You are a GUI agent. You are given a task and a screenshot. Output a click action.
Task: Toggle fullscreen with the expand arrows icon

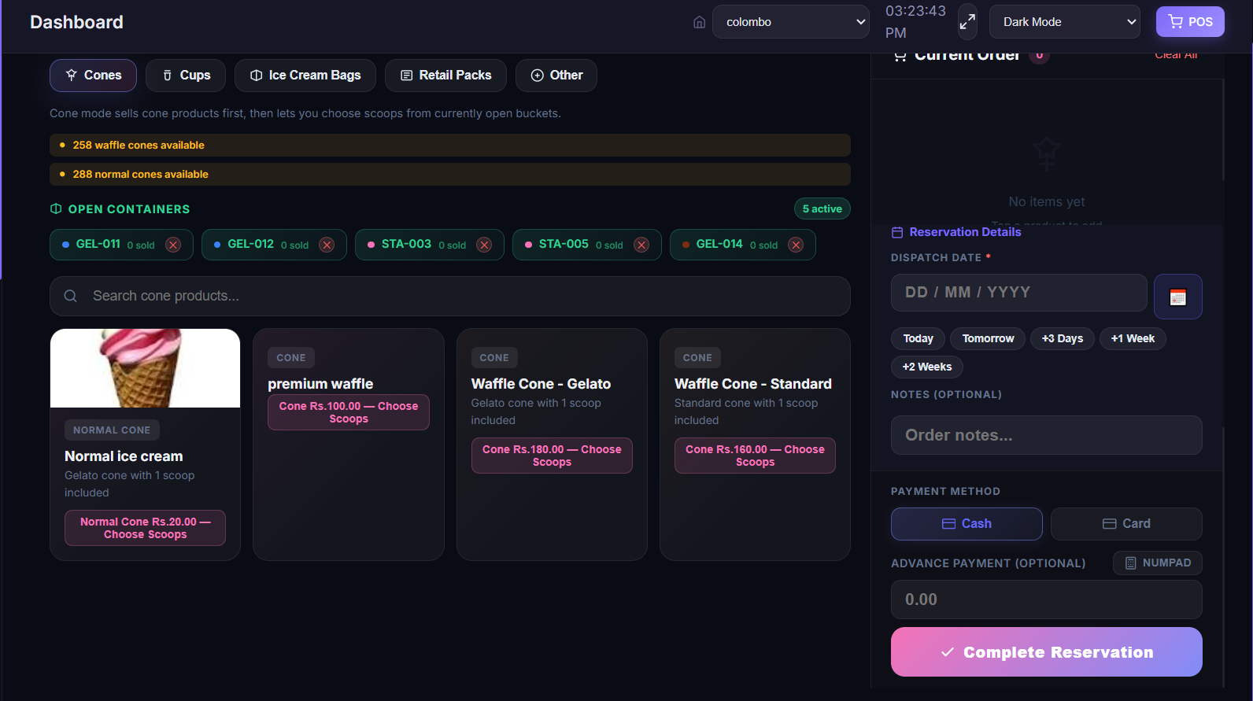point(967,22)
